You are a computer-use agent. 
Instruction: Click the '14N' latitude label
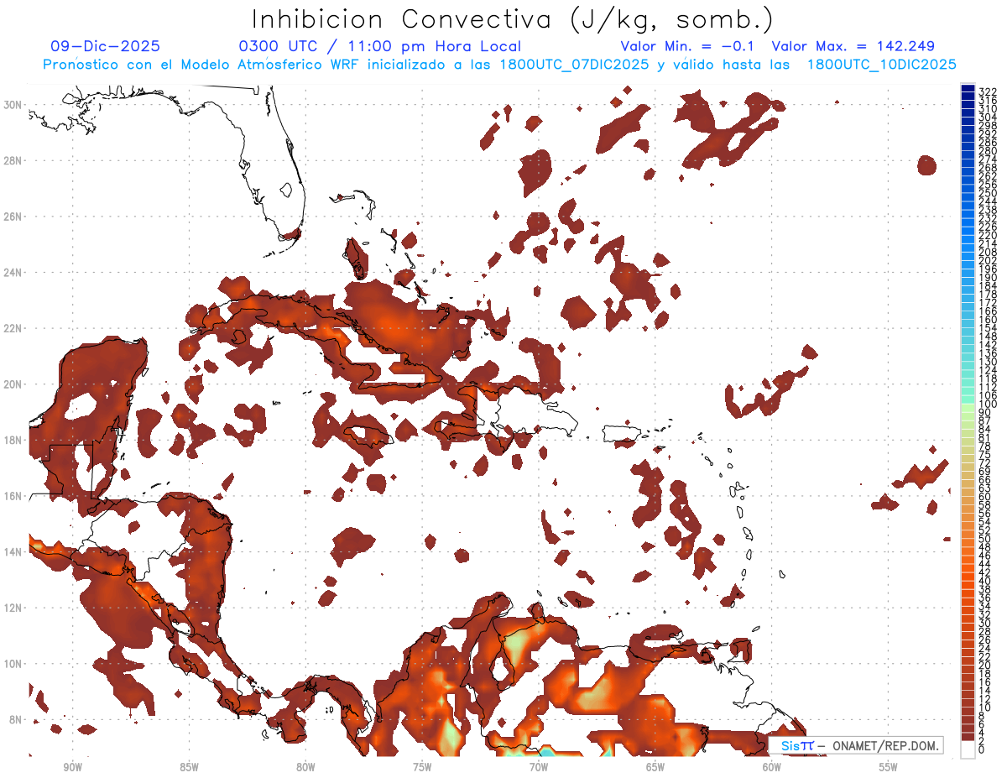click(x=13, y=552)
